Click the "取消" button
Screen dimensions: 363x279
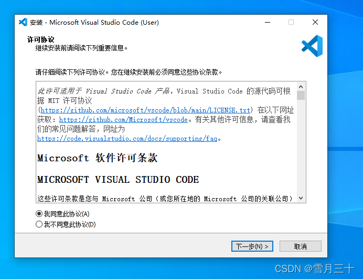point(300,246)
